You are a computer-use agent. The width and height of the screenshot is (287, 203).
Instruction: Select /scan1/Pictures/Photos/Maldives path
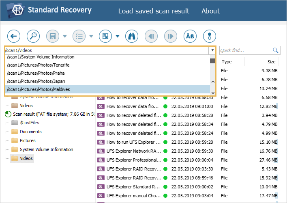(107, 89)
